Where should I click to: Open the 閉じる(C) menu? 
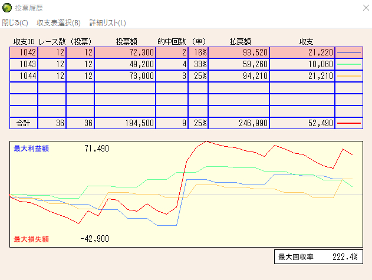click(x=15, y=23)
